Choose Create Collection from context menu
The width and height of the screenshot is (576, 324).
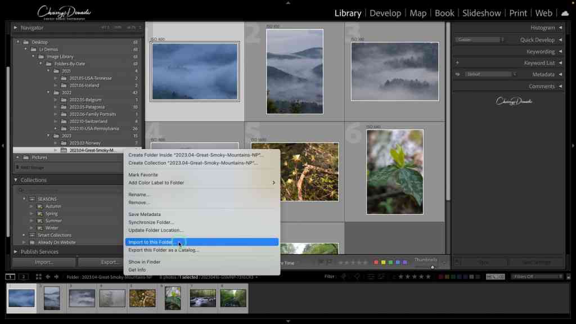click(202, 163)
